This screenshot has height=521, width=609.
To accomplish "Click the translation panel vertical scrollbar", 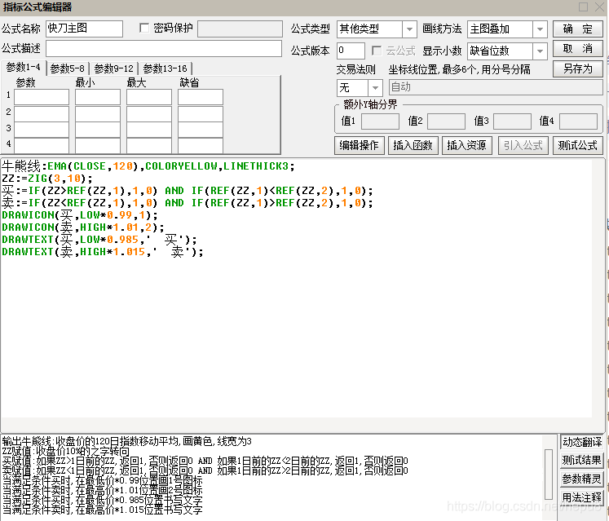I will 549,474.
